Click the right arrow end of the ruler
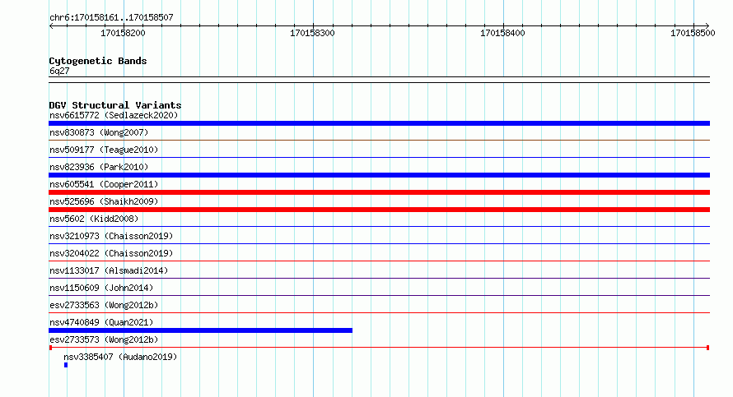This screenshot has height=397, width=733. [x=707, y=25]
